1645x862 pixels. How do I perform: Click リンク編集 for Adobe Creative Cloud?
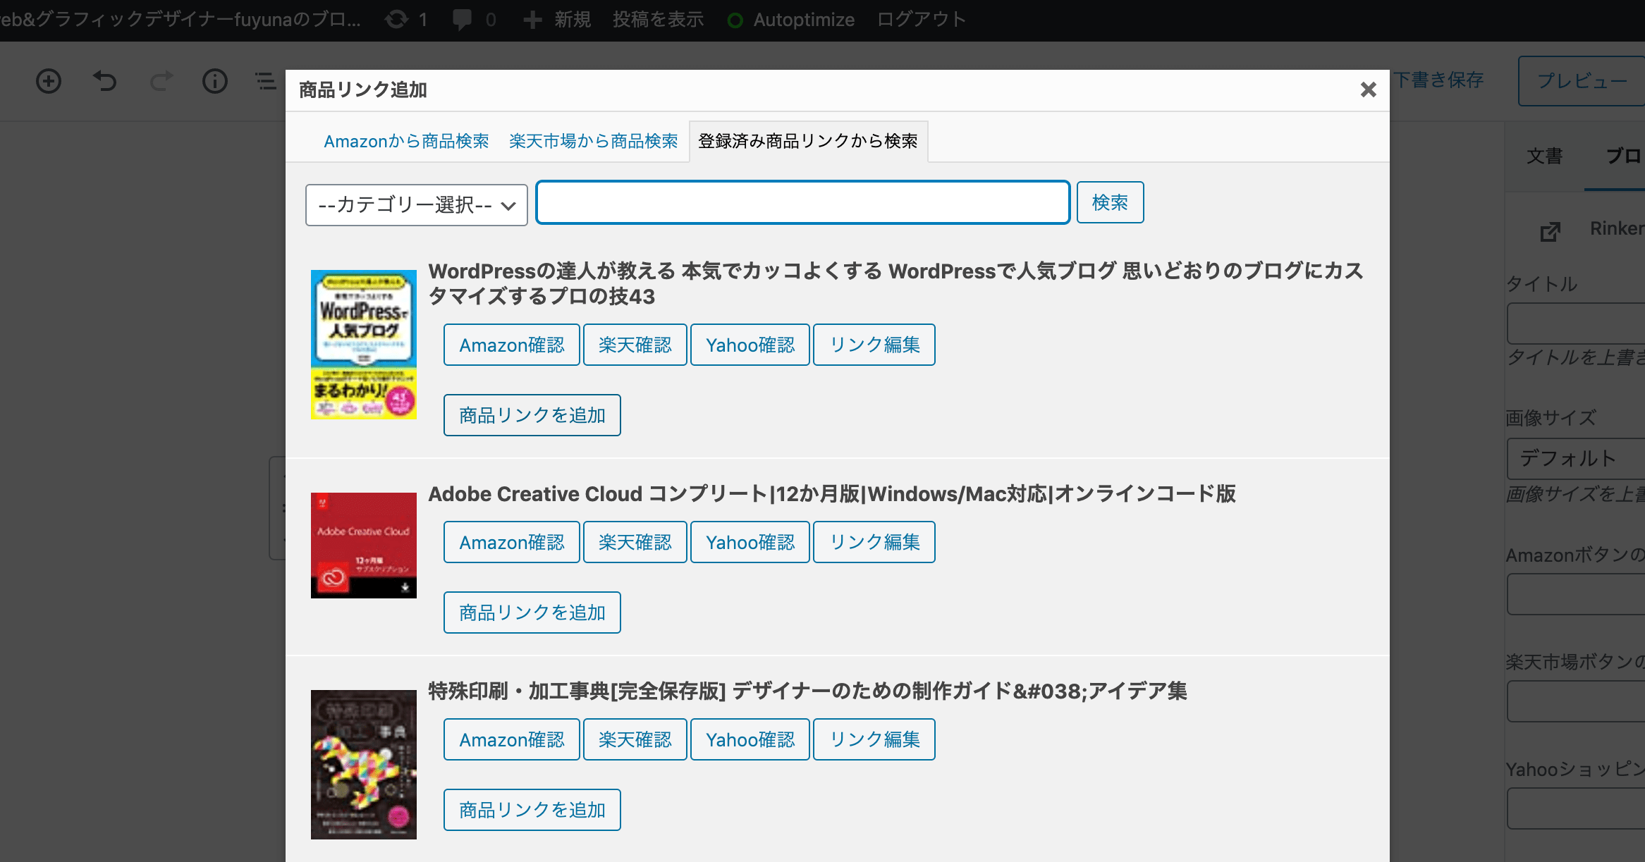pos(874,542)
